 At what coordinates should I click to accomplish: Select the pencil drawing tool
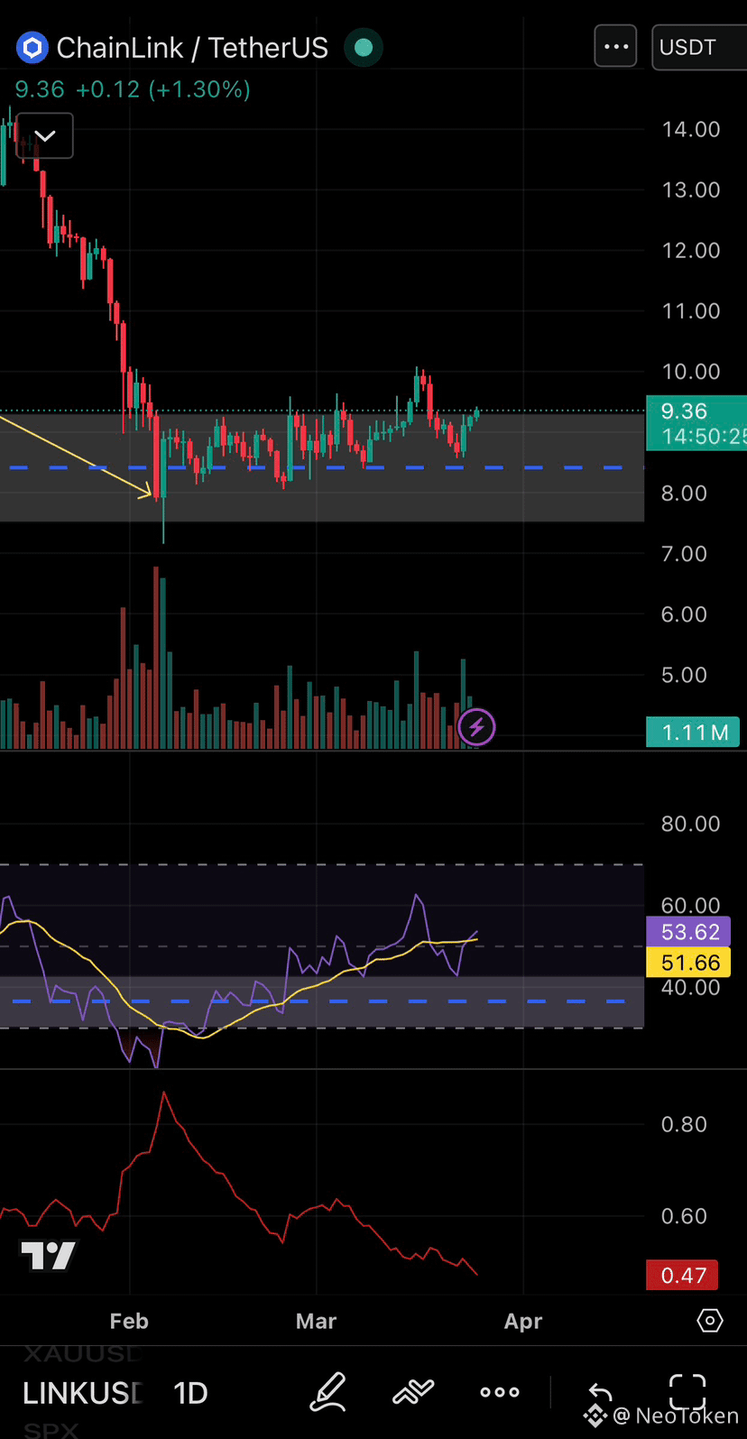point(328,1391)
